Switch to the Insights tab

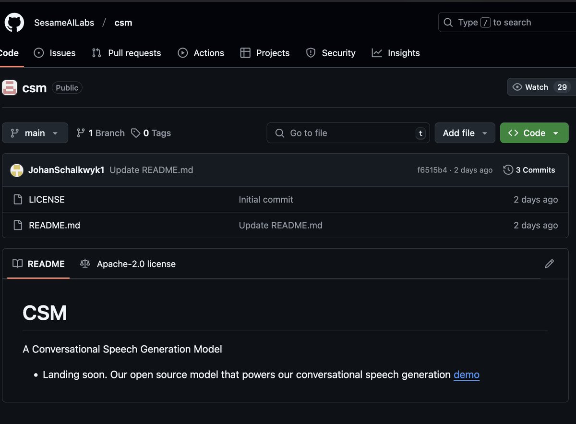[396, 53]
